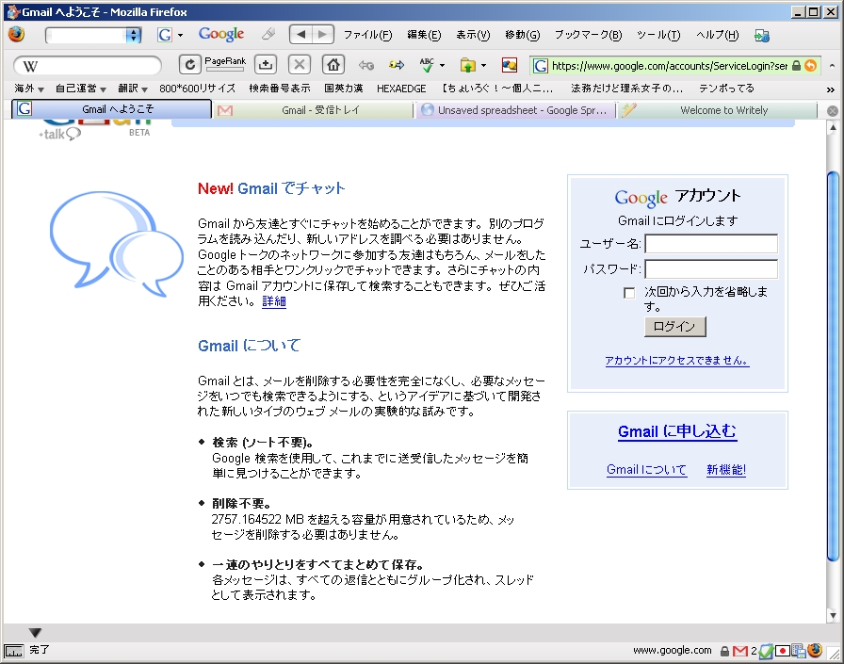Viewport: 844px width, 664px height.
Task: Click the status bar padlock security icon
Action: (725, 651)
